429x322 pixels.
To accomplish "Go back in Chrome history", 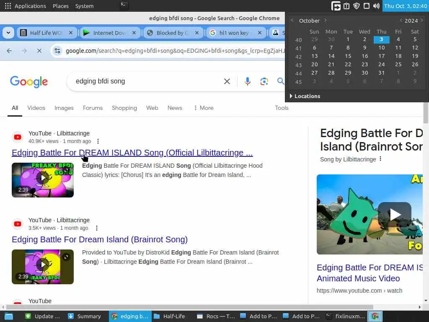I will [9, 51].
